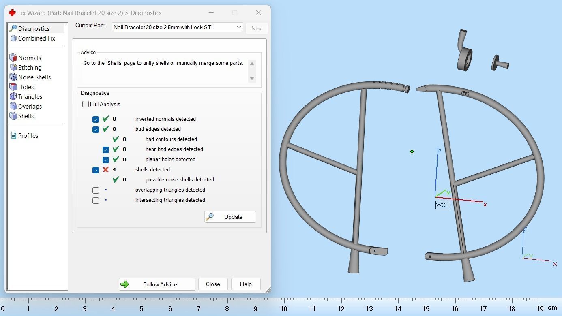
Task: Click green checkmark beside inverted normals detected
Action: pos(105,119)
